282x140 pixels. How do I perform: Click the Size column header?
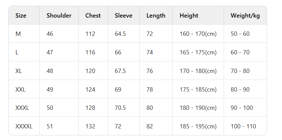pos(21,15)
